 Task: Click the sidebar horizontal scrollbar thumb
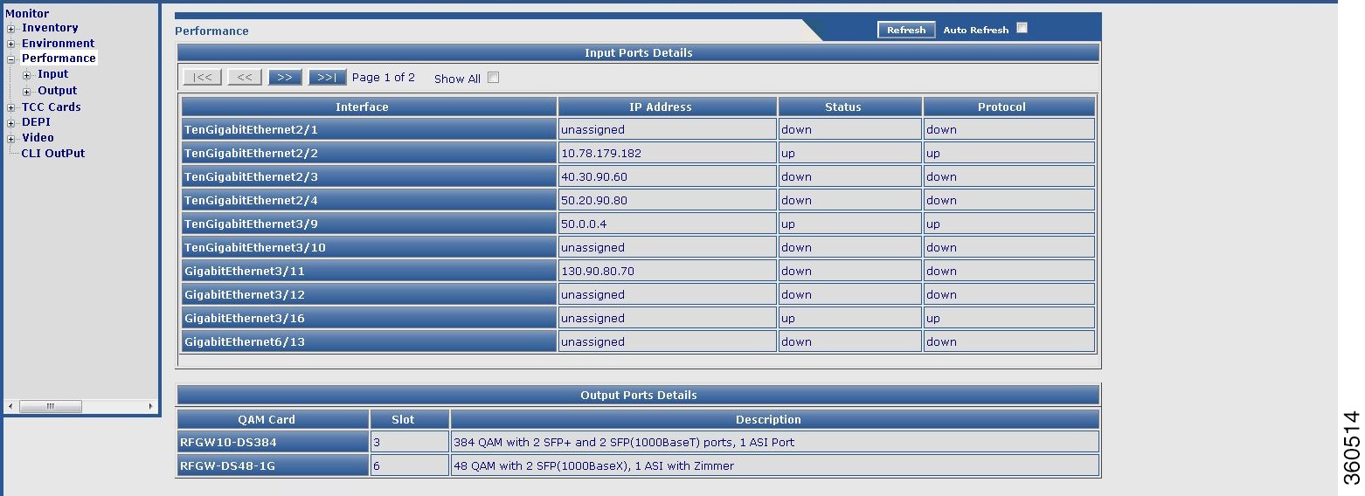coord(51,406)
